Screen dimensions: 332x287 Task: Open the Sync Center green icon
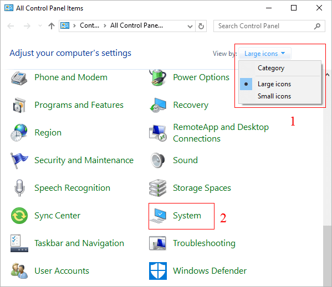click(x=19, y=216)
